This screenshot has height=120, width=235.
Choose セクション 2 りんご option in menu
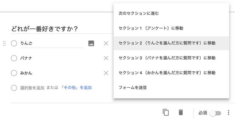[x=171, y=43]
